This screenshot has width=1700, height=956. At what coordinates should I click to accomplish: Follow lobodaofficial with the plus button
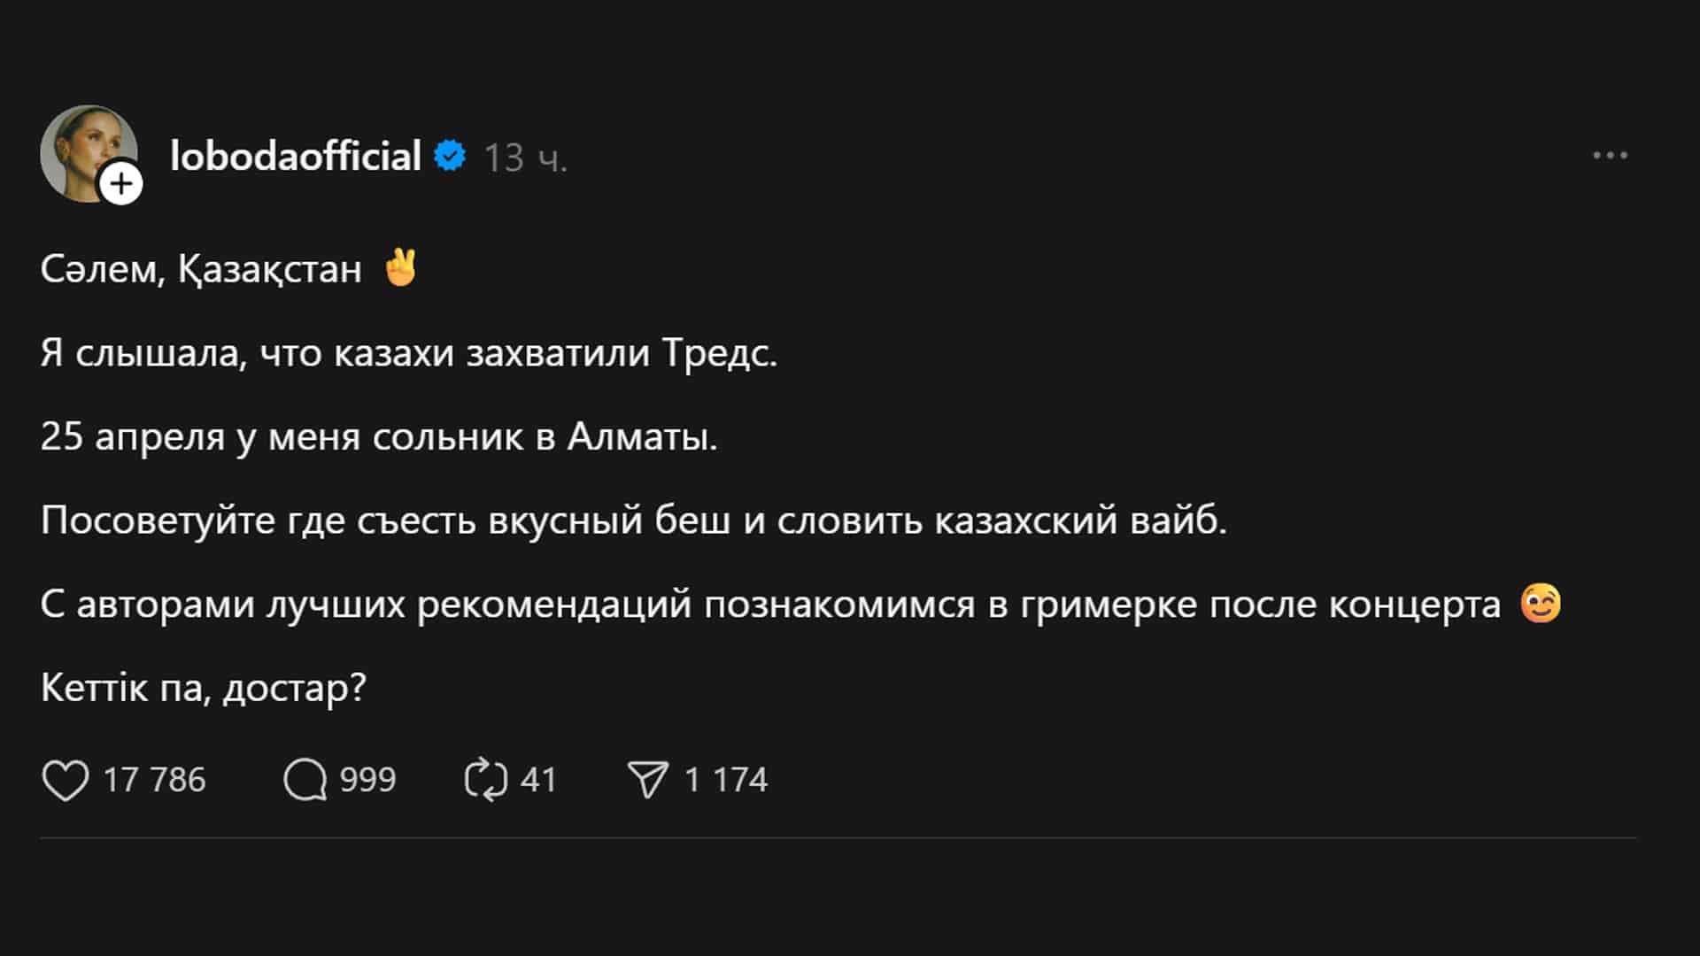tap(121, 183)
